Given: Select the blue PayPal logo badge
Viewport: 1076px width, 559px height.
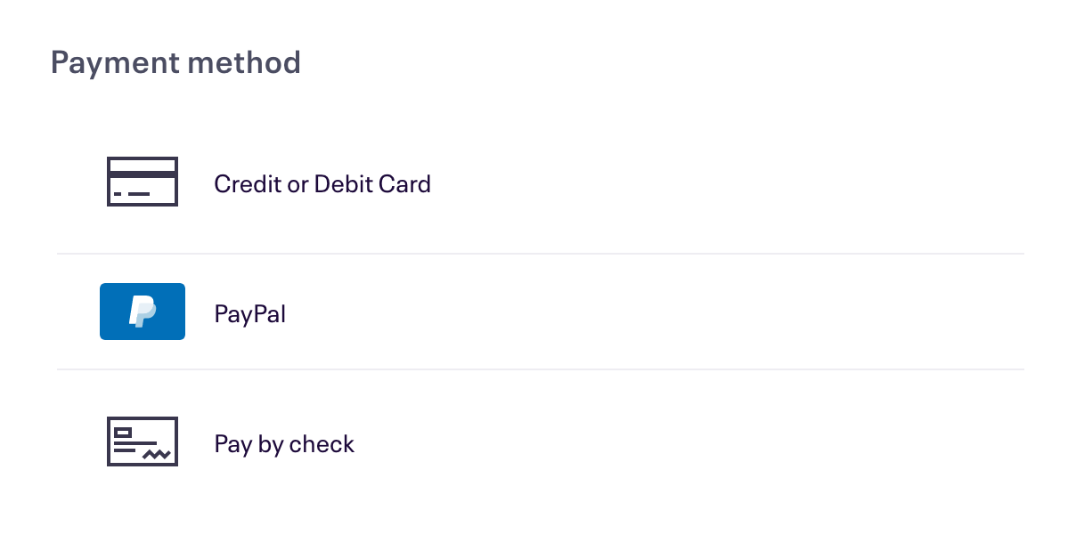Looking at the screenshot, I should 143,312.
